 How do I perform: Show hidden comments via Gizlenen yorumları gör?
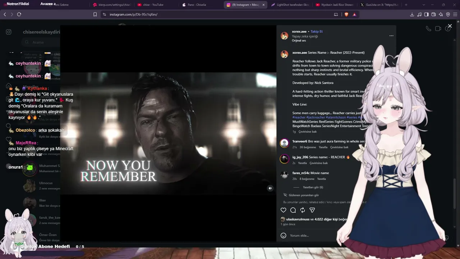304,195
